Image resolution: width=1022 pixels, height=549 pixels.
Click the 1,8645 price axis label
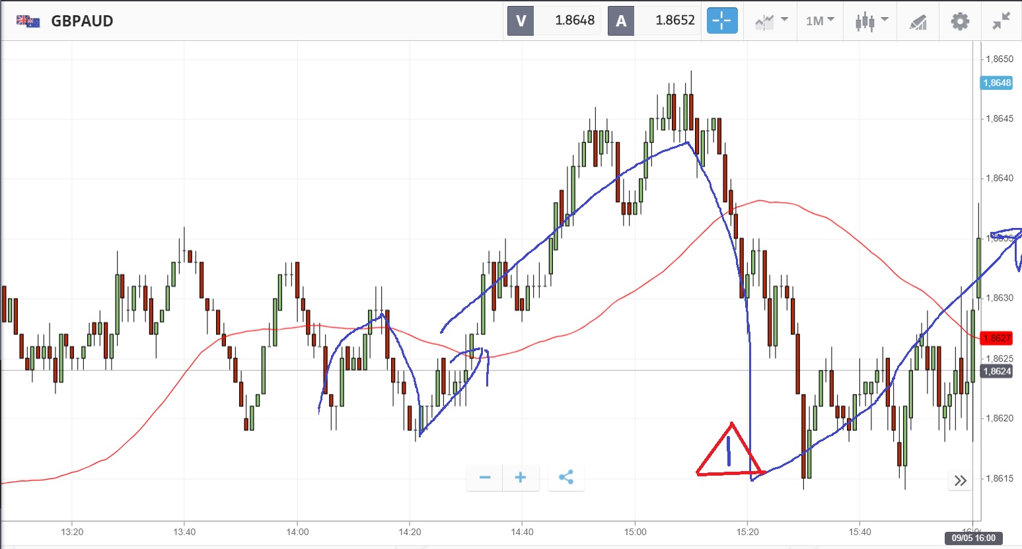coord(999,119)
